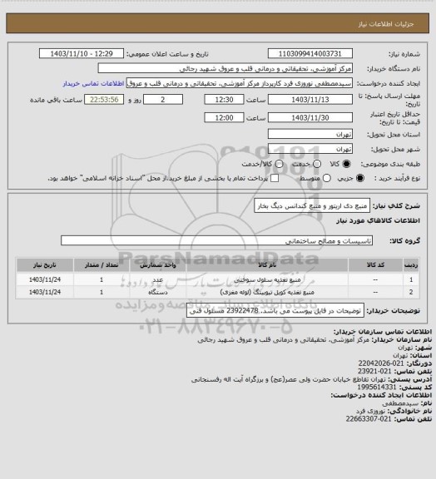The width and height of the screenshot is (436, 479).
Task: Click the response deadline date 1403/11/13
Action: 310,100
